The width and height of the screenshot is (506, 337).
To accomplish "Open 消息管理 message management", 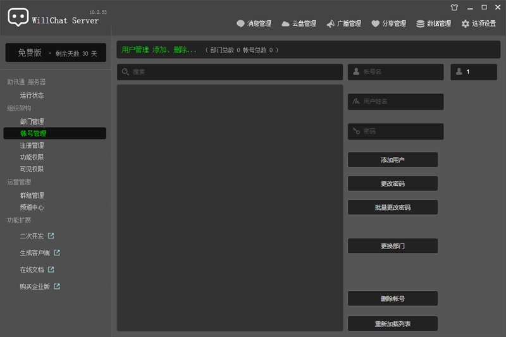I will click(x=254, y=23).
